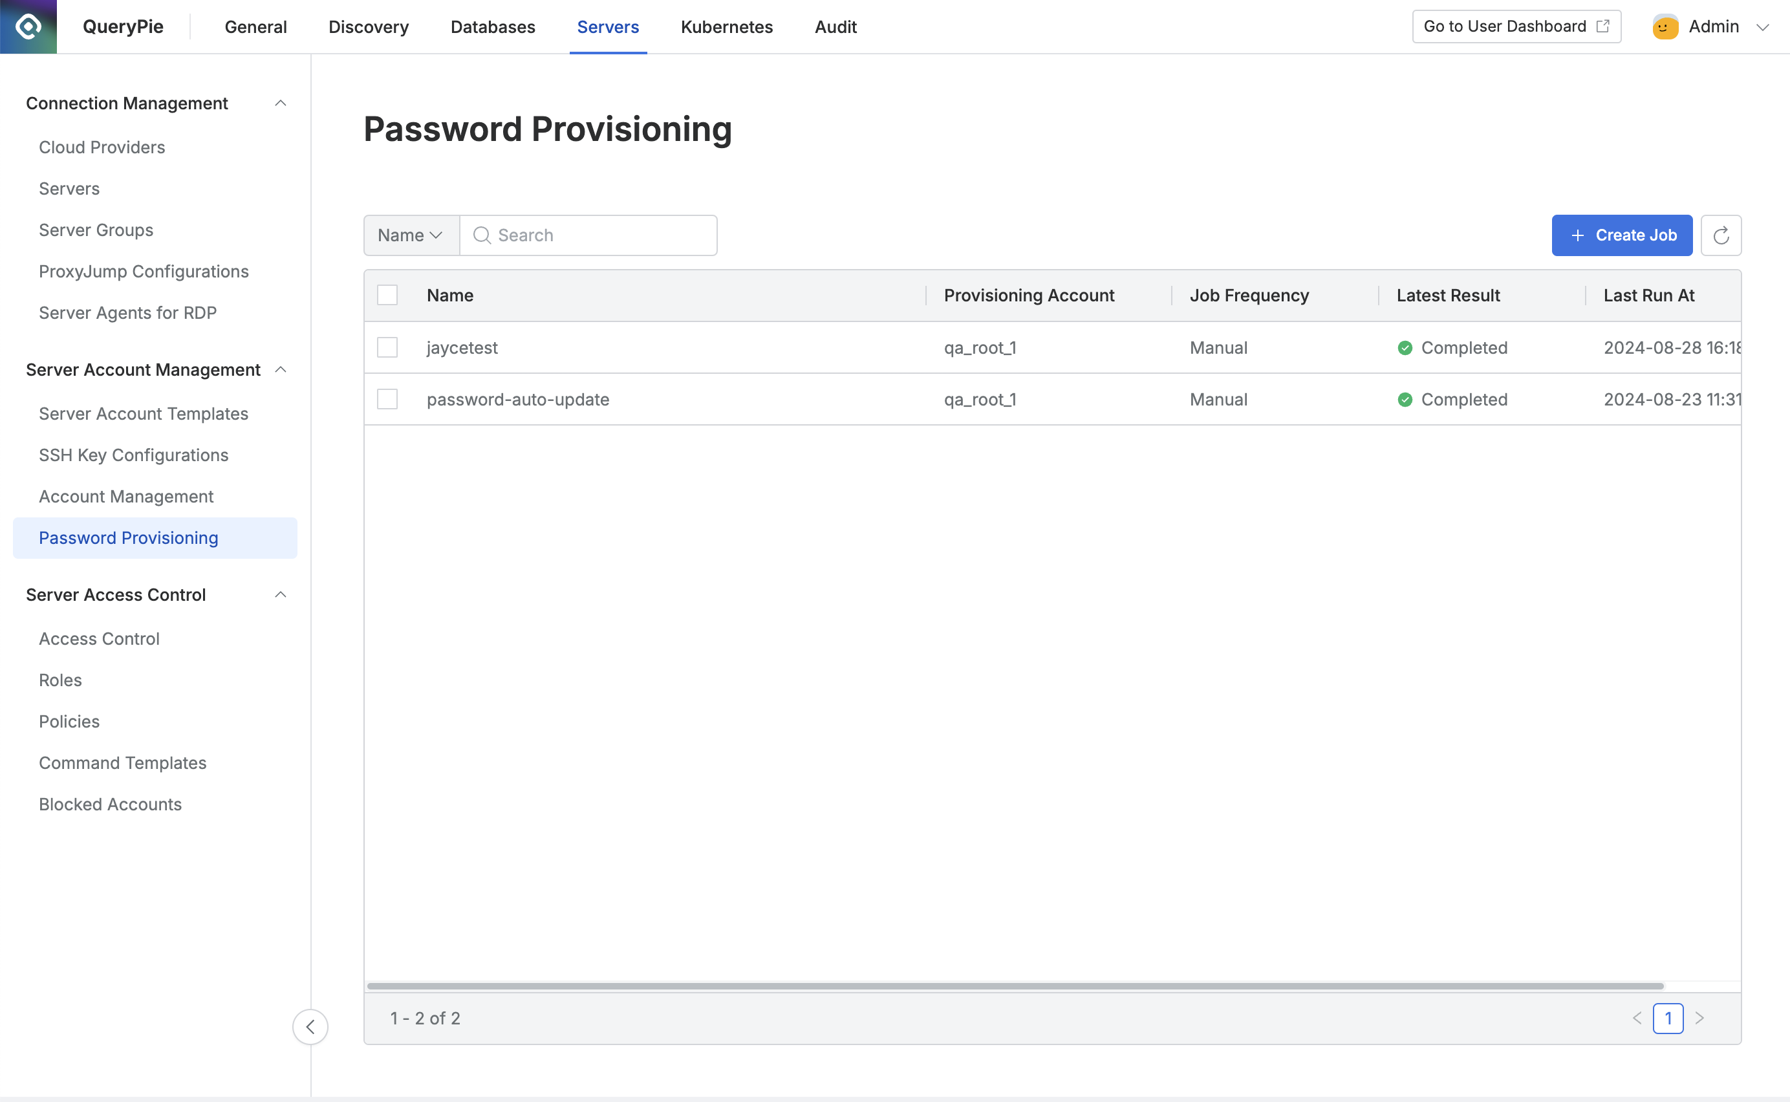Image resolution: width=1790 pixels, height=1102 pixels.
Task: Click the Create Job button
Action: (1622, 235)
